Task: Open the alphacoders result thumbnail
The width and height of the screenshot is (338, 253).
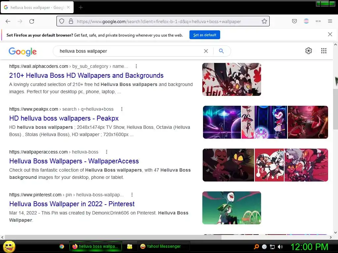Action: click(x=231, y=79)
